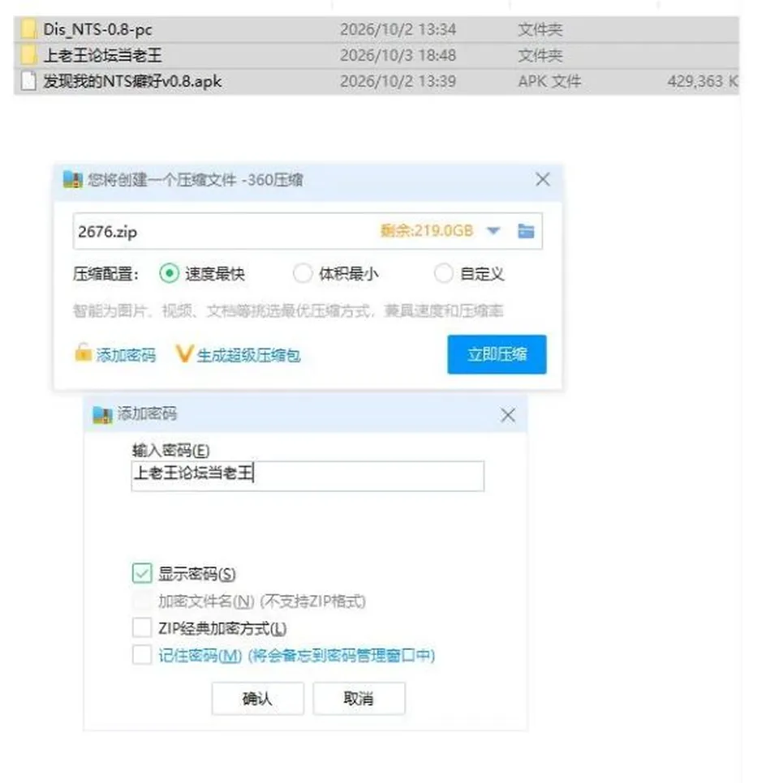Click the V icon for 生成超级压缩包
The width and height of the screenshot is (779, 783).
(184, 354)
